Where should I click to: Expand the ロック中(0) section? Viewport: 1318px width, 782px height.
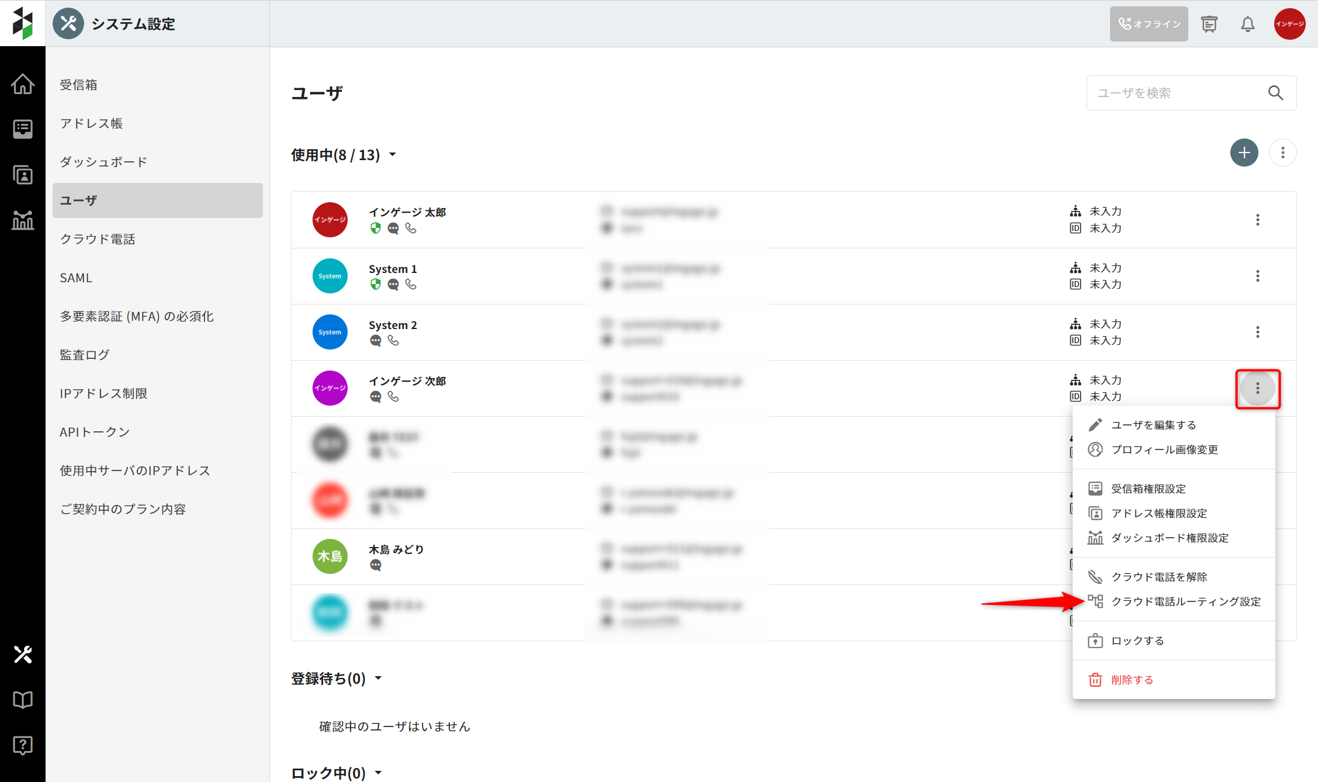(379, 773)
